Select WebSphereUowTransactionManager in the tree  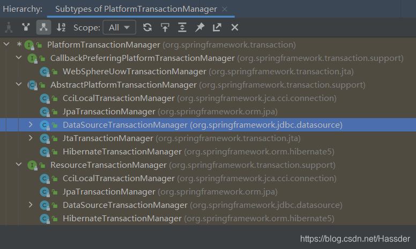click(x=134, y=72)
